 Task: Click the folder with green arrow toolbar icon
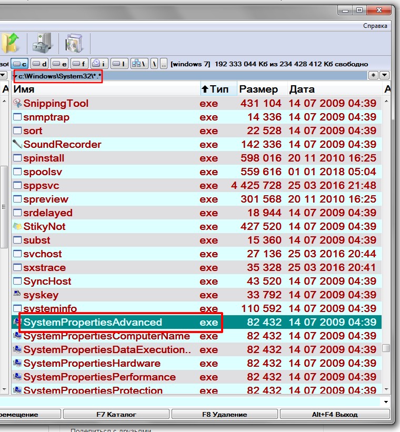click(11, 43)
